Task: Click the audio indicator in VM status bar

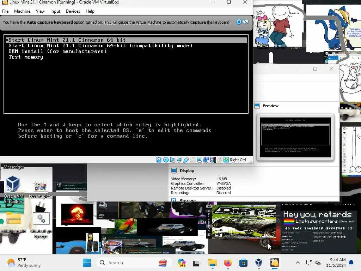Action: point(172,160)
